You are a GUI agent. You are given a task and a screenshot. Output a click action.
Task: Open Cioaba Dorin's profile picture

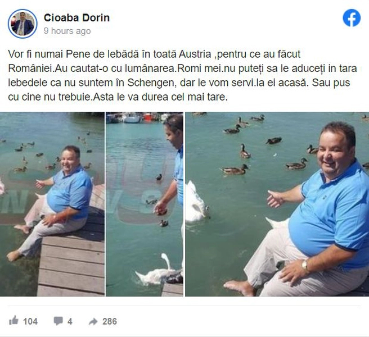click(x=22, y=24)
